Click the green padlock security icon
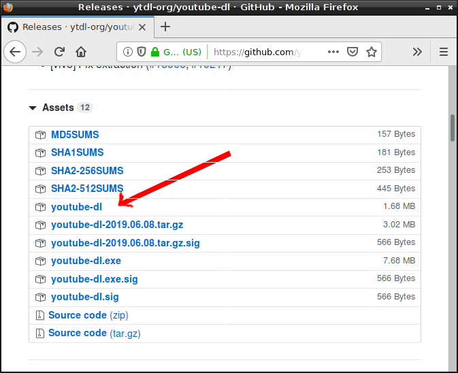This screenshot has width=458, height=373. [154, 52]
